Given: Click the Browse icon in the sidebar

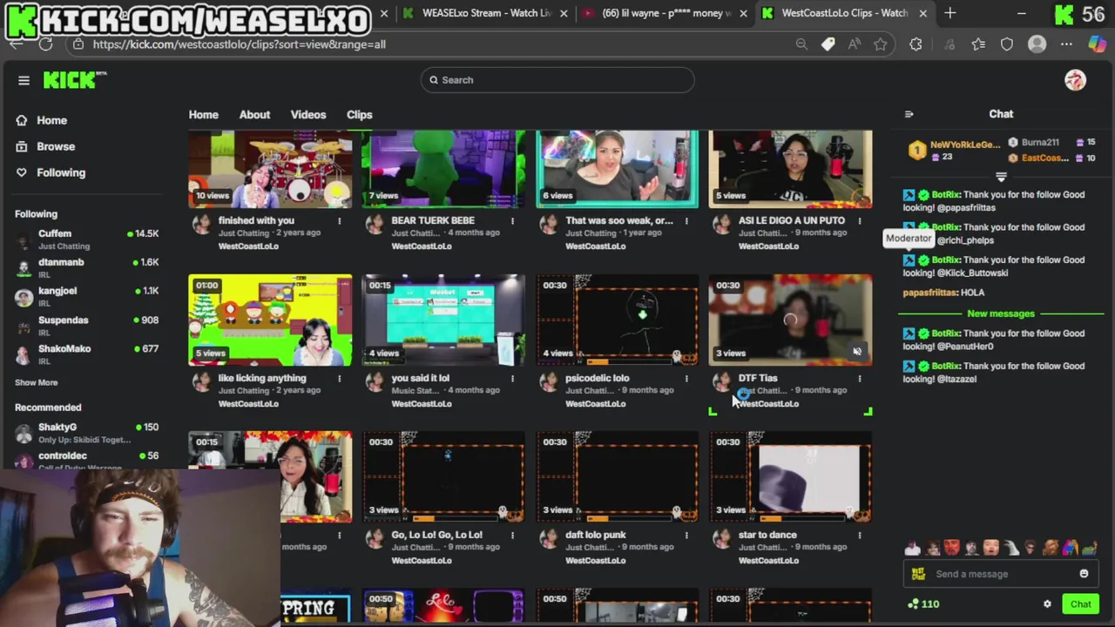Looking at the screenshot, I should coord(22,146).
